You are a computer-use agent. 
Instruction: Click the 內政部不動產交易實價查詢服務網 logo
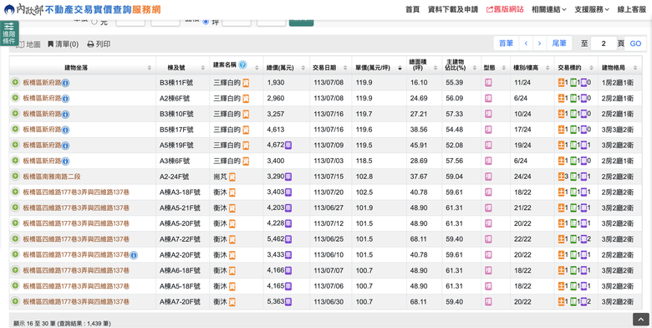pyautogui.click(x=82, y=9)
